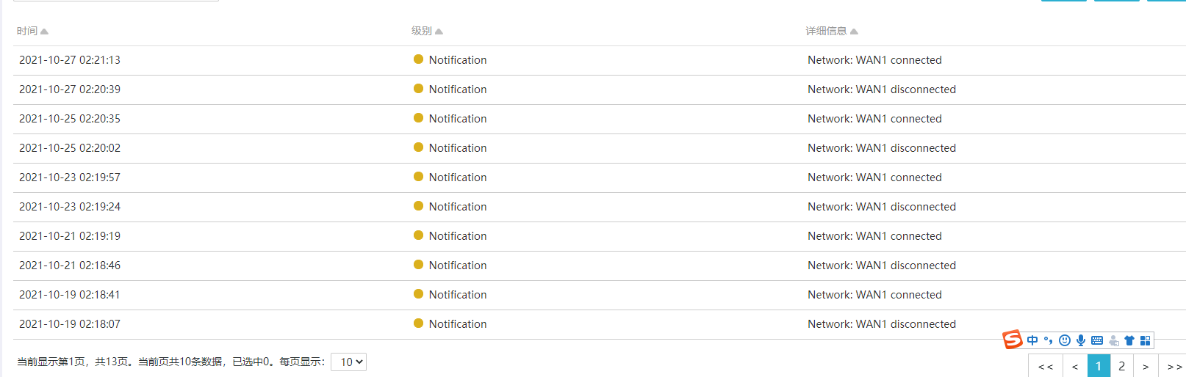Select page 1 in pagination

click(1099, 366)
